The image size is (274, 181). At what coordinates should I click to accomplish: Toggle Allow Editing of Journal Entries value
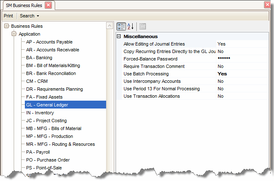pyautogui.click(x=221, y=44)
